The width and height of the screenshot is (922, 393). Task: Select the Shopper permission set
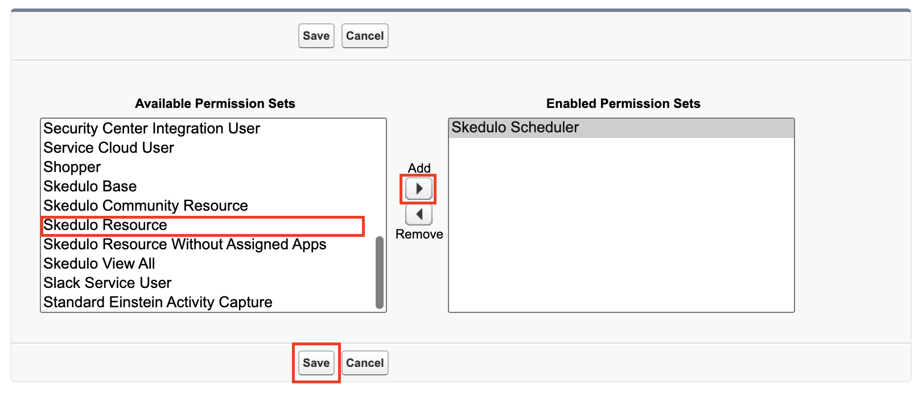(x=72, y=168)
